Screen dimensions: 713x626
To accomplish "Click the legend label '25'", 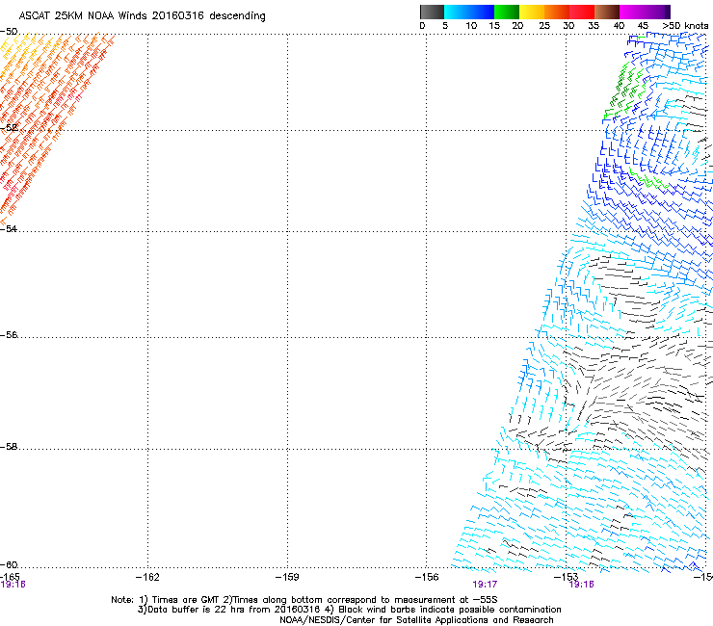I will pyautogui.click(x=544, y=26).
